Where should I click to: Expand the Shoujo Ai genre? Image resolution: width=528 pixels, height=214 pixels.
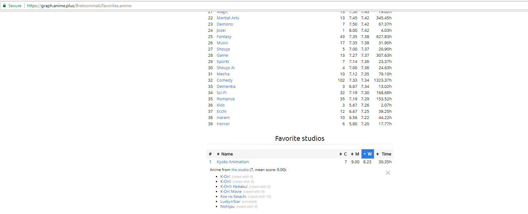point(226,68)
